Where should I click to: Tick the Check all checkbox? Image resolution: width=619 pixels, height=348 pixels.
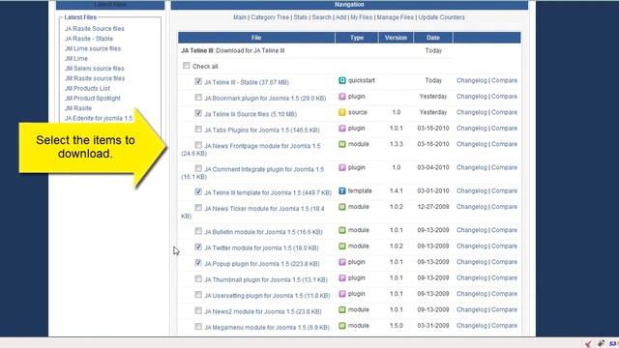click(x=187, y=66)
